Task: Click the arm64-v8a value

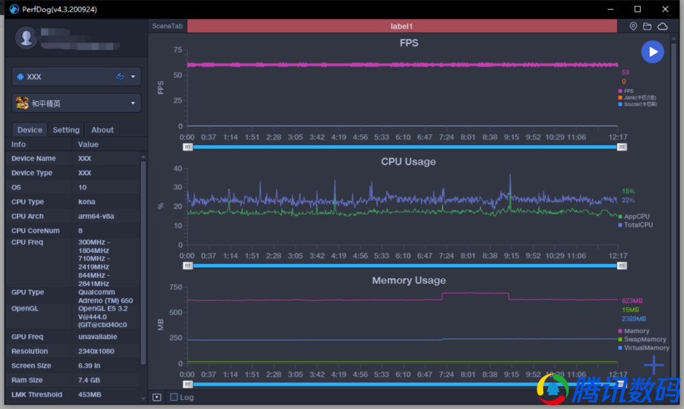Action: pyautogui.click(x=96, y=216)
